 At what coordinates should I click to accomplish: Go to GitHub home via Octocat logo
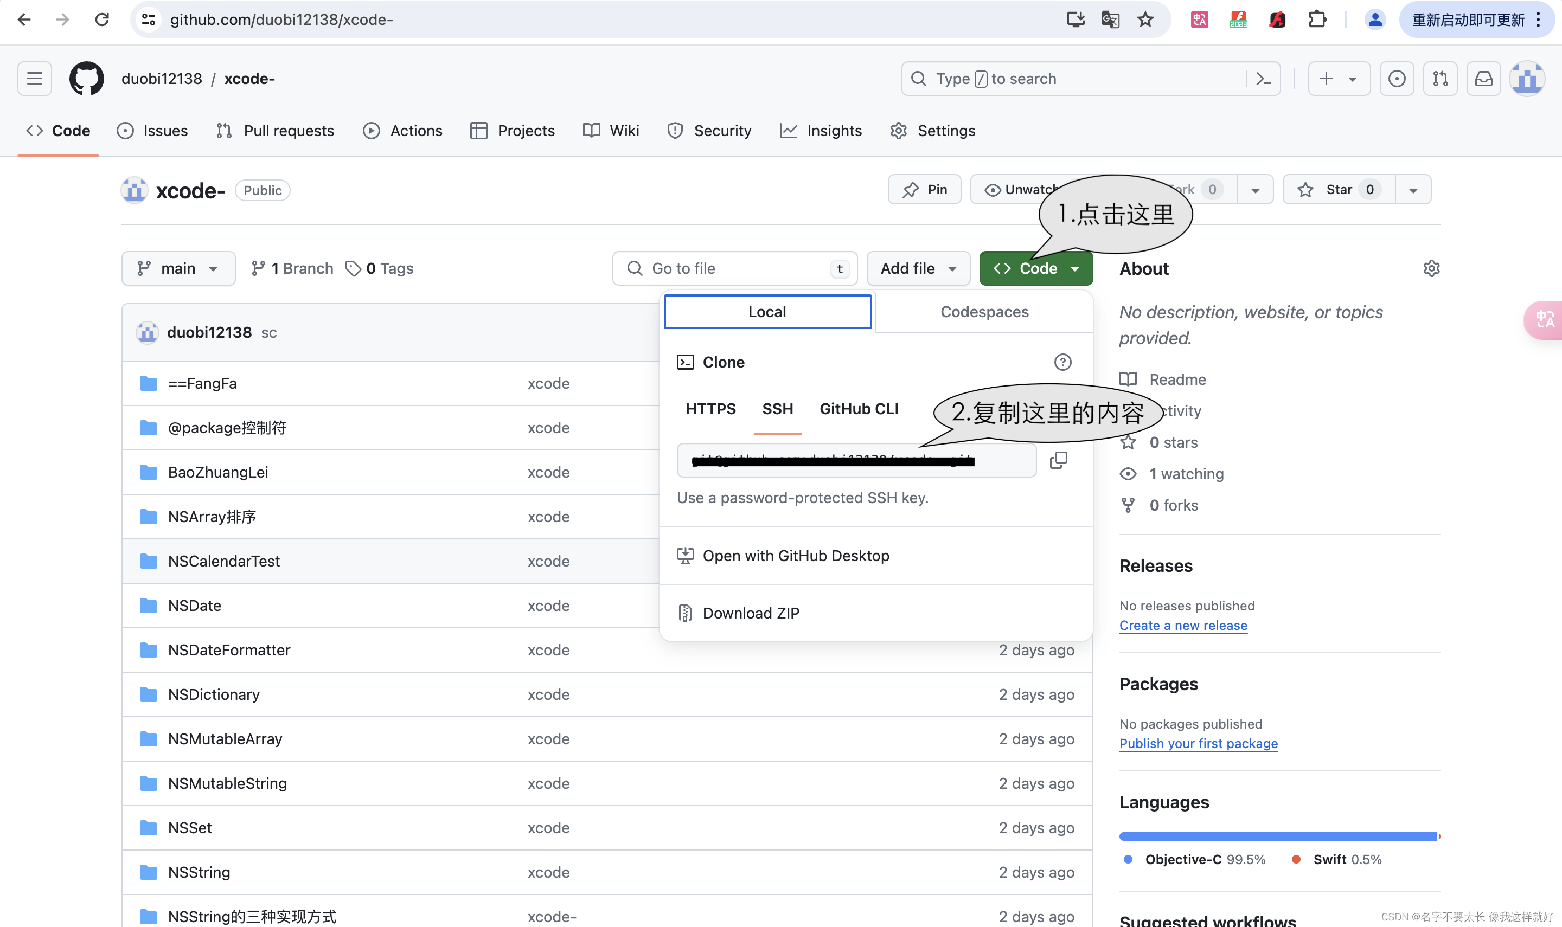86,79
